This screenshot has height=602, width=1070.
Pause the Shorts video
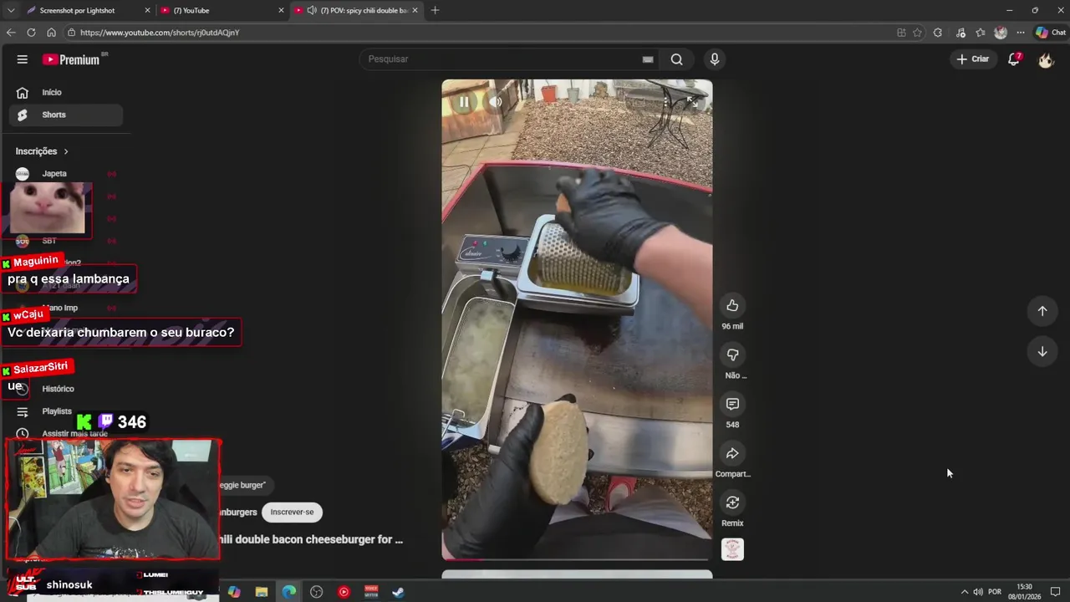[464, 102]
